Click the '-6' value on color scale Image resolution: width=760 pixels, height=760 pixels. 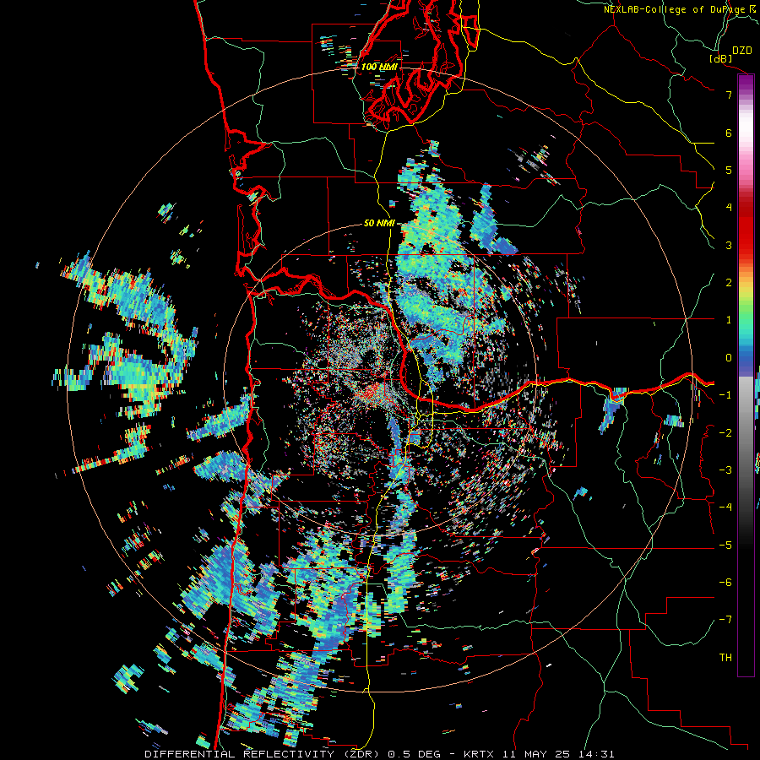(725, 582)
